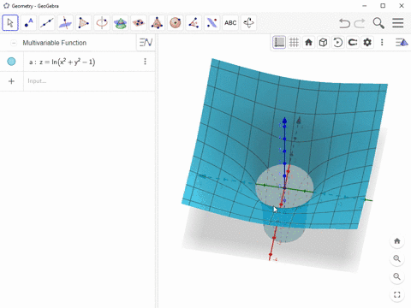
Task: Toggle visibility of surface a
Action: 11,62
